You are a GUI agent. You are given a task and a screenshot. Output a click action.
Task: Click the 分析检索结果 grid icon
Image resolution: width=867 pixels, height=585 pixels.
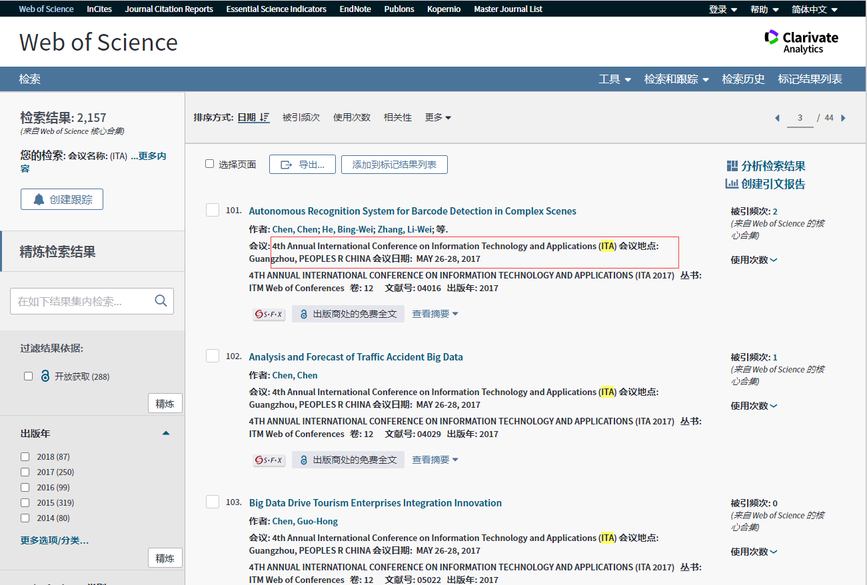tap(732, 166)
